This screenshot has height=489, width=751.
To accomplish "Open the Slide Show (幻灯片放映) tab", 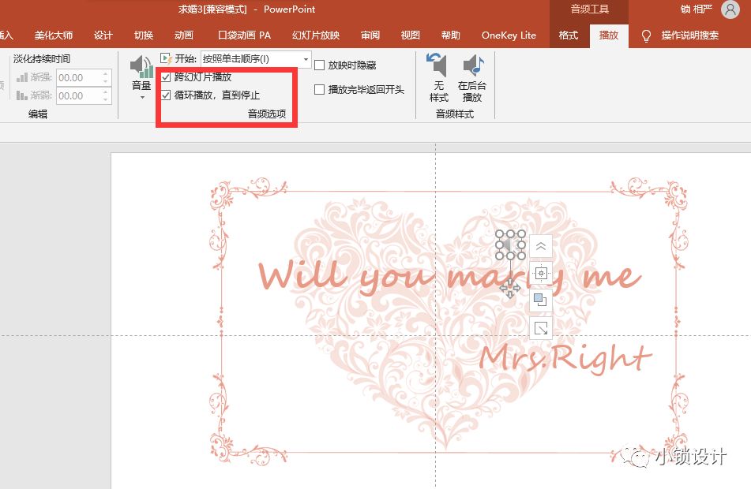I will tap(316, 35).
